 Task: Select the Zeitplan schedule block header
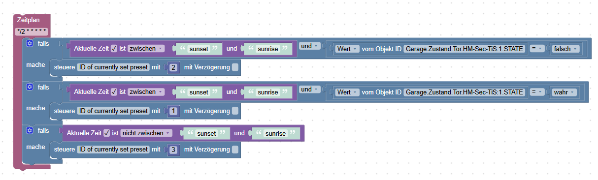[x=29, y=21]
